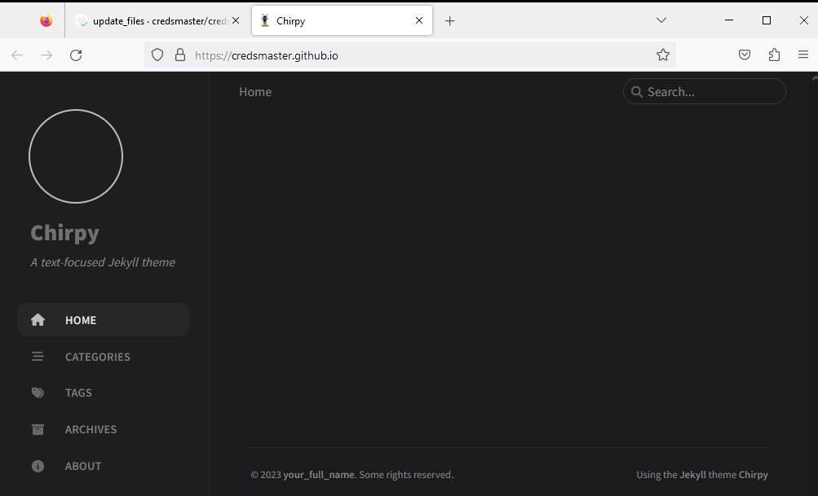Click inside the Search input field
Screen dimensions: 818x496
710,92
